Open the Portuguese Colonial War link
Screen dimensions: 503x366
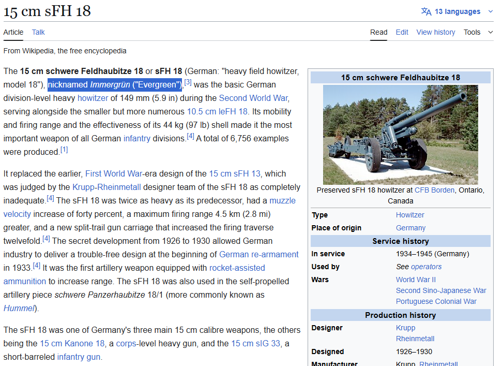[436, 301]
